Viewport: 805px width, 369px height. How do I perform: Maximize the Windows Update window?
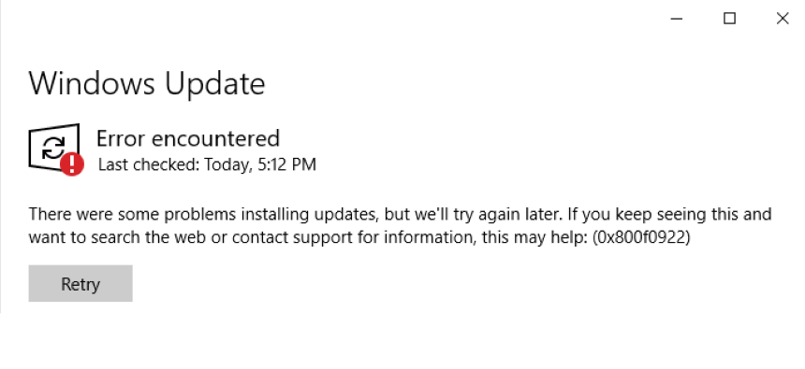pyautogui.click(x=729, y=19)
